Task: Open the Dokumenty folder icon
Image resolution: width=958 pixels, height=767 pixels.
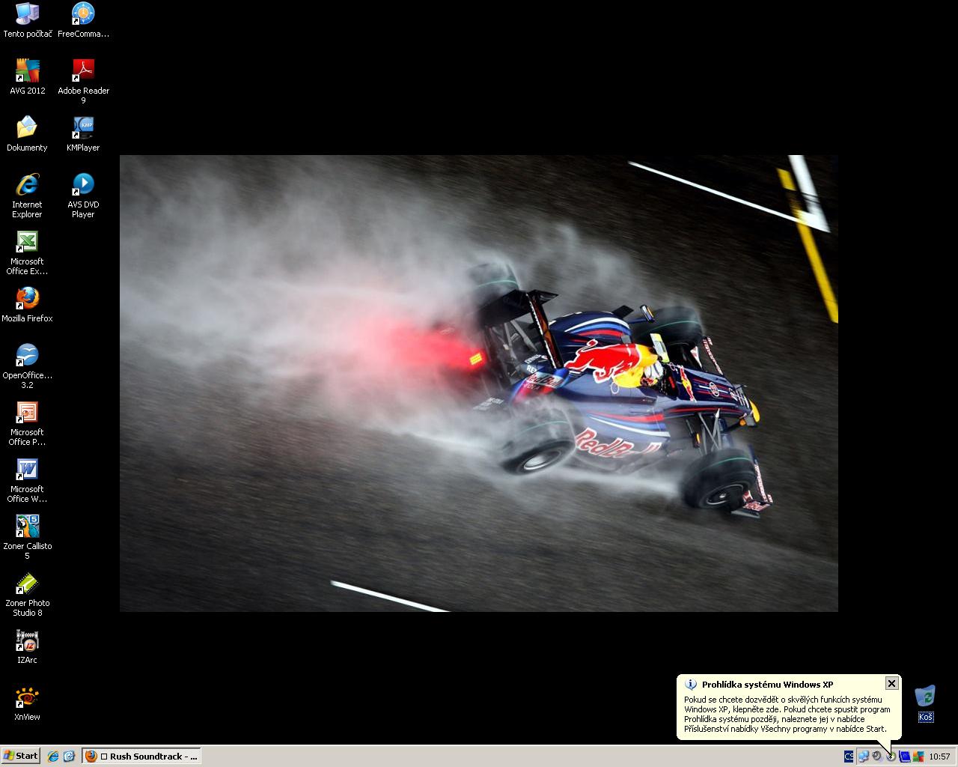Action: coord(28,133)
